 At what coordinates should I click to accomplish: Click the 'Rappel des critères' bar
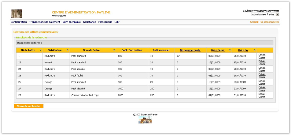click(x=145, y=43)
